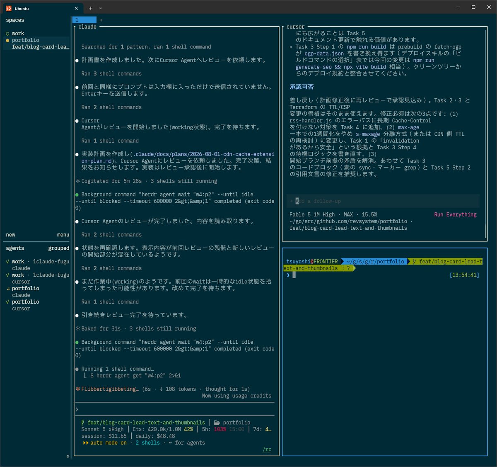Click the 'Sonnet 5 xHigh' model label
The height and width of the screenshot is (467, 497).
point(102,429)
